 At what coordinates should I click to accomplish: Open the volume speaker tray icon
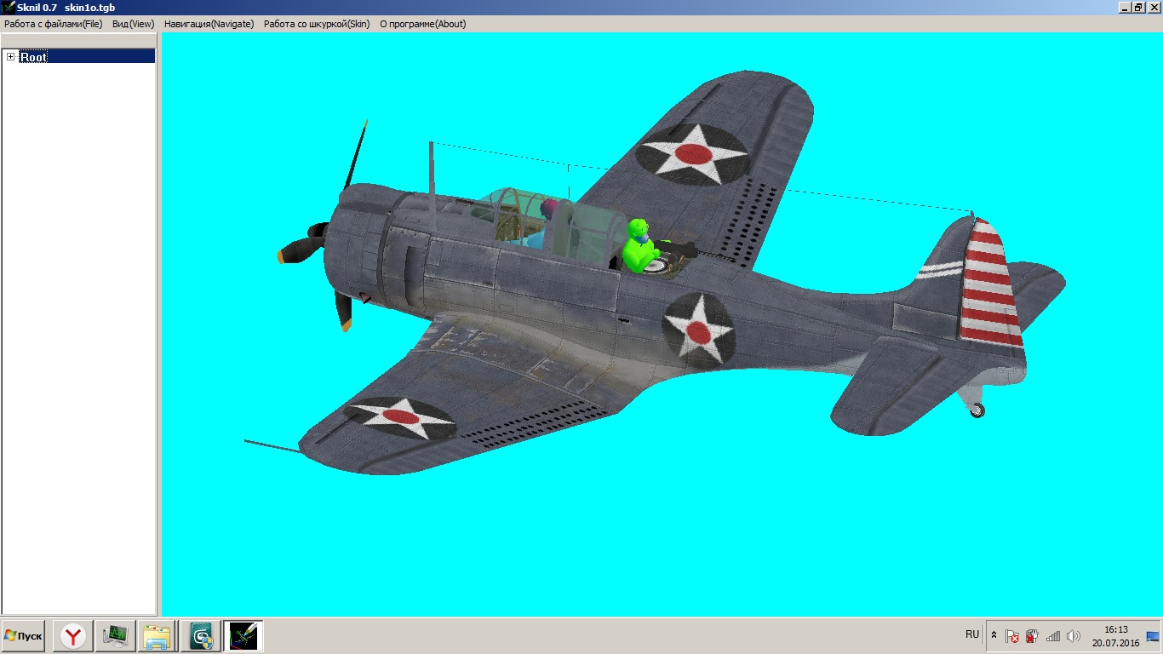1073,636
